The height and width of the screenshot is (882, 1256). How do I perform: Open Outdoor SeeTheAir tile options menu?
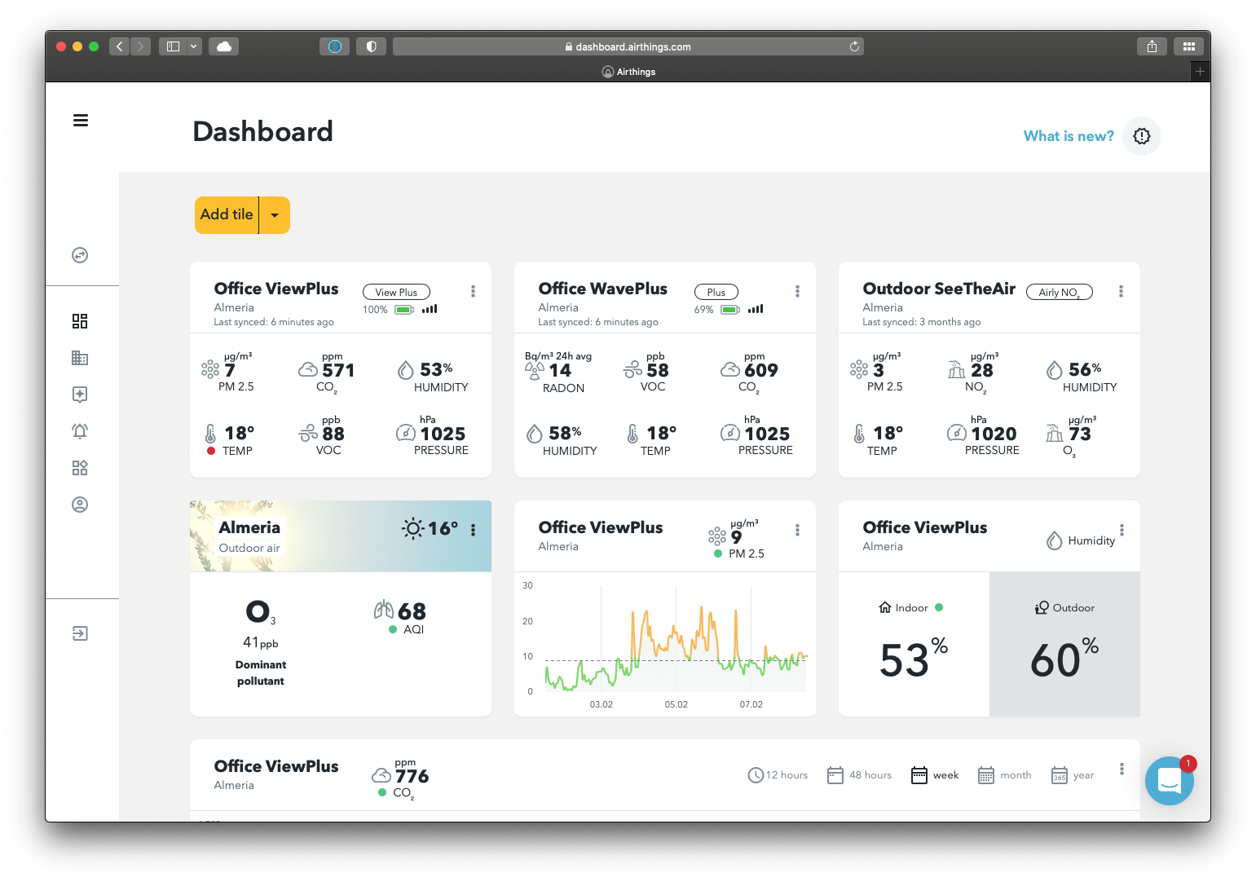click(1121, 291)
